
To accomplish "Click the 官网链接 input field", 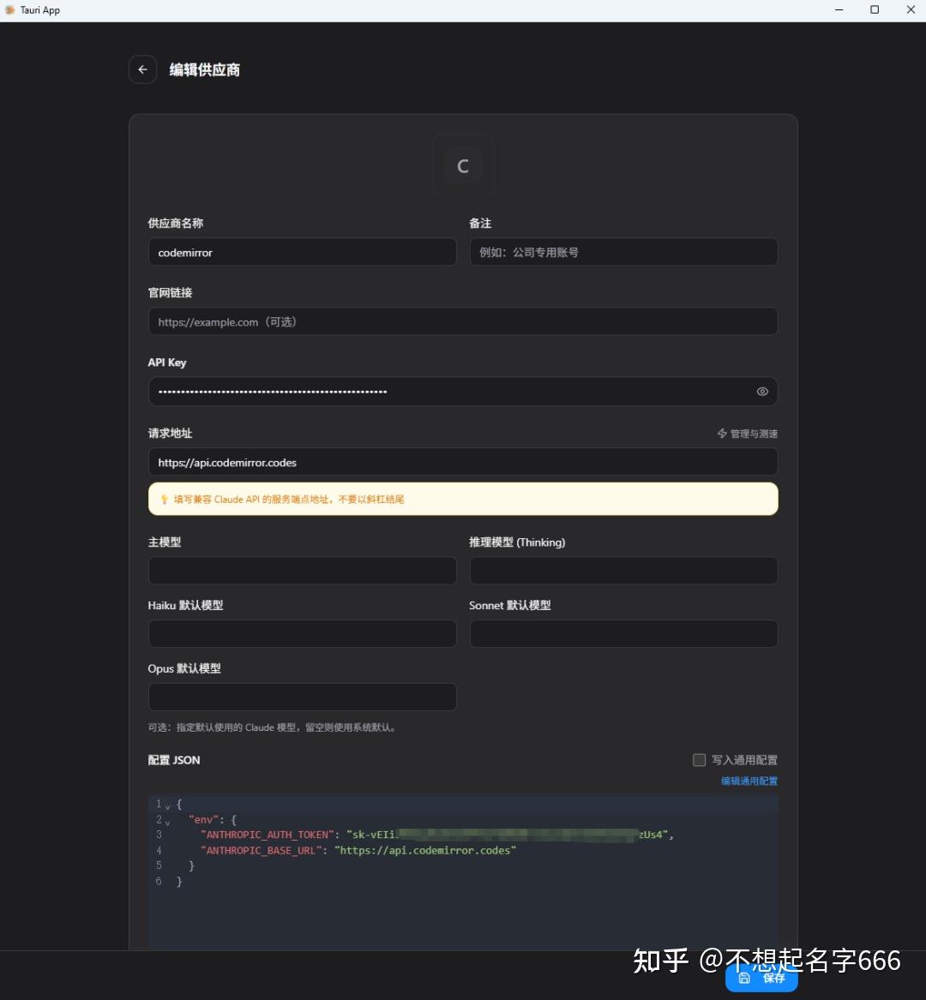I will coord(463,322).
